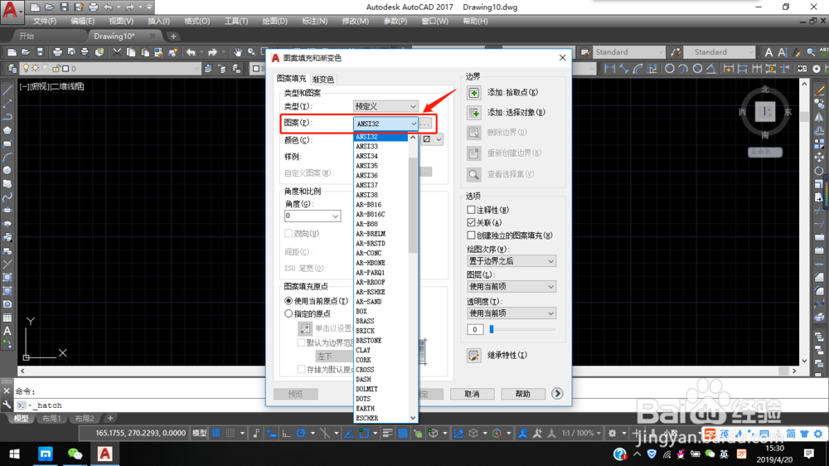The height and width of the screenshot is (466, 829).
Task: Click the Inherit Properties icon
Action: tap(473, 356)
